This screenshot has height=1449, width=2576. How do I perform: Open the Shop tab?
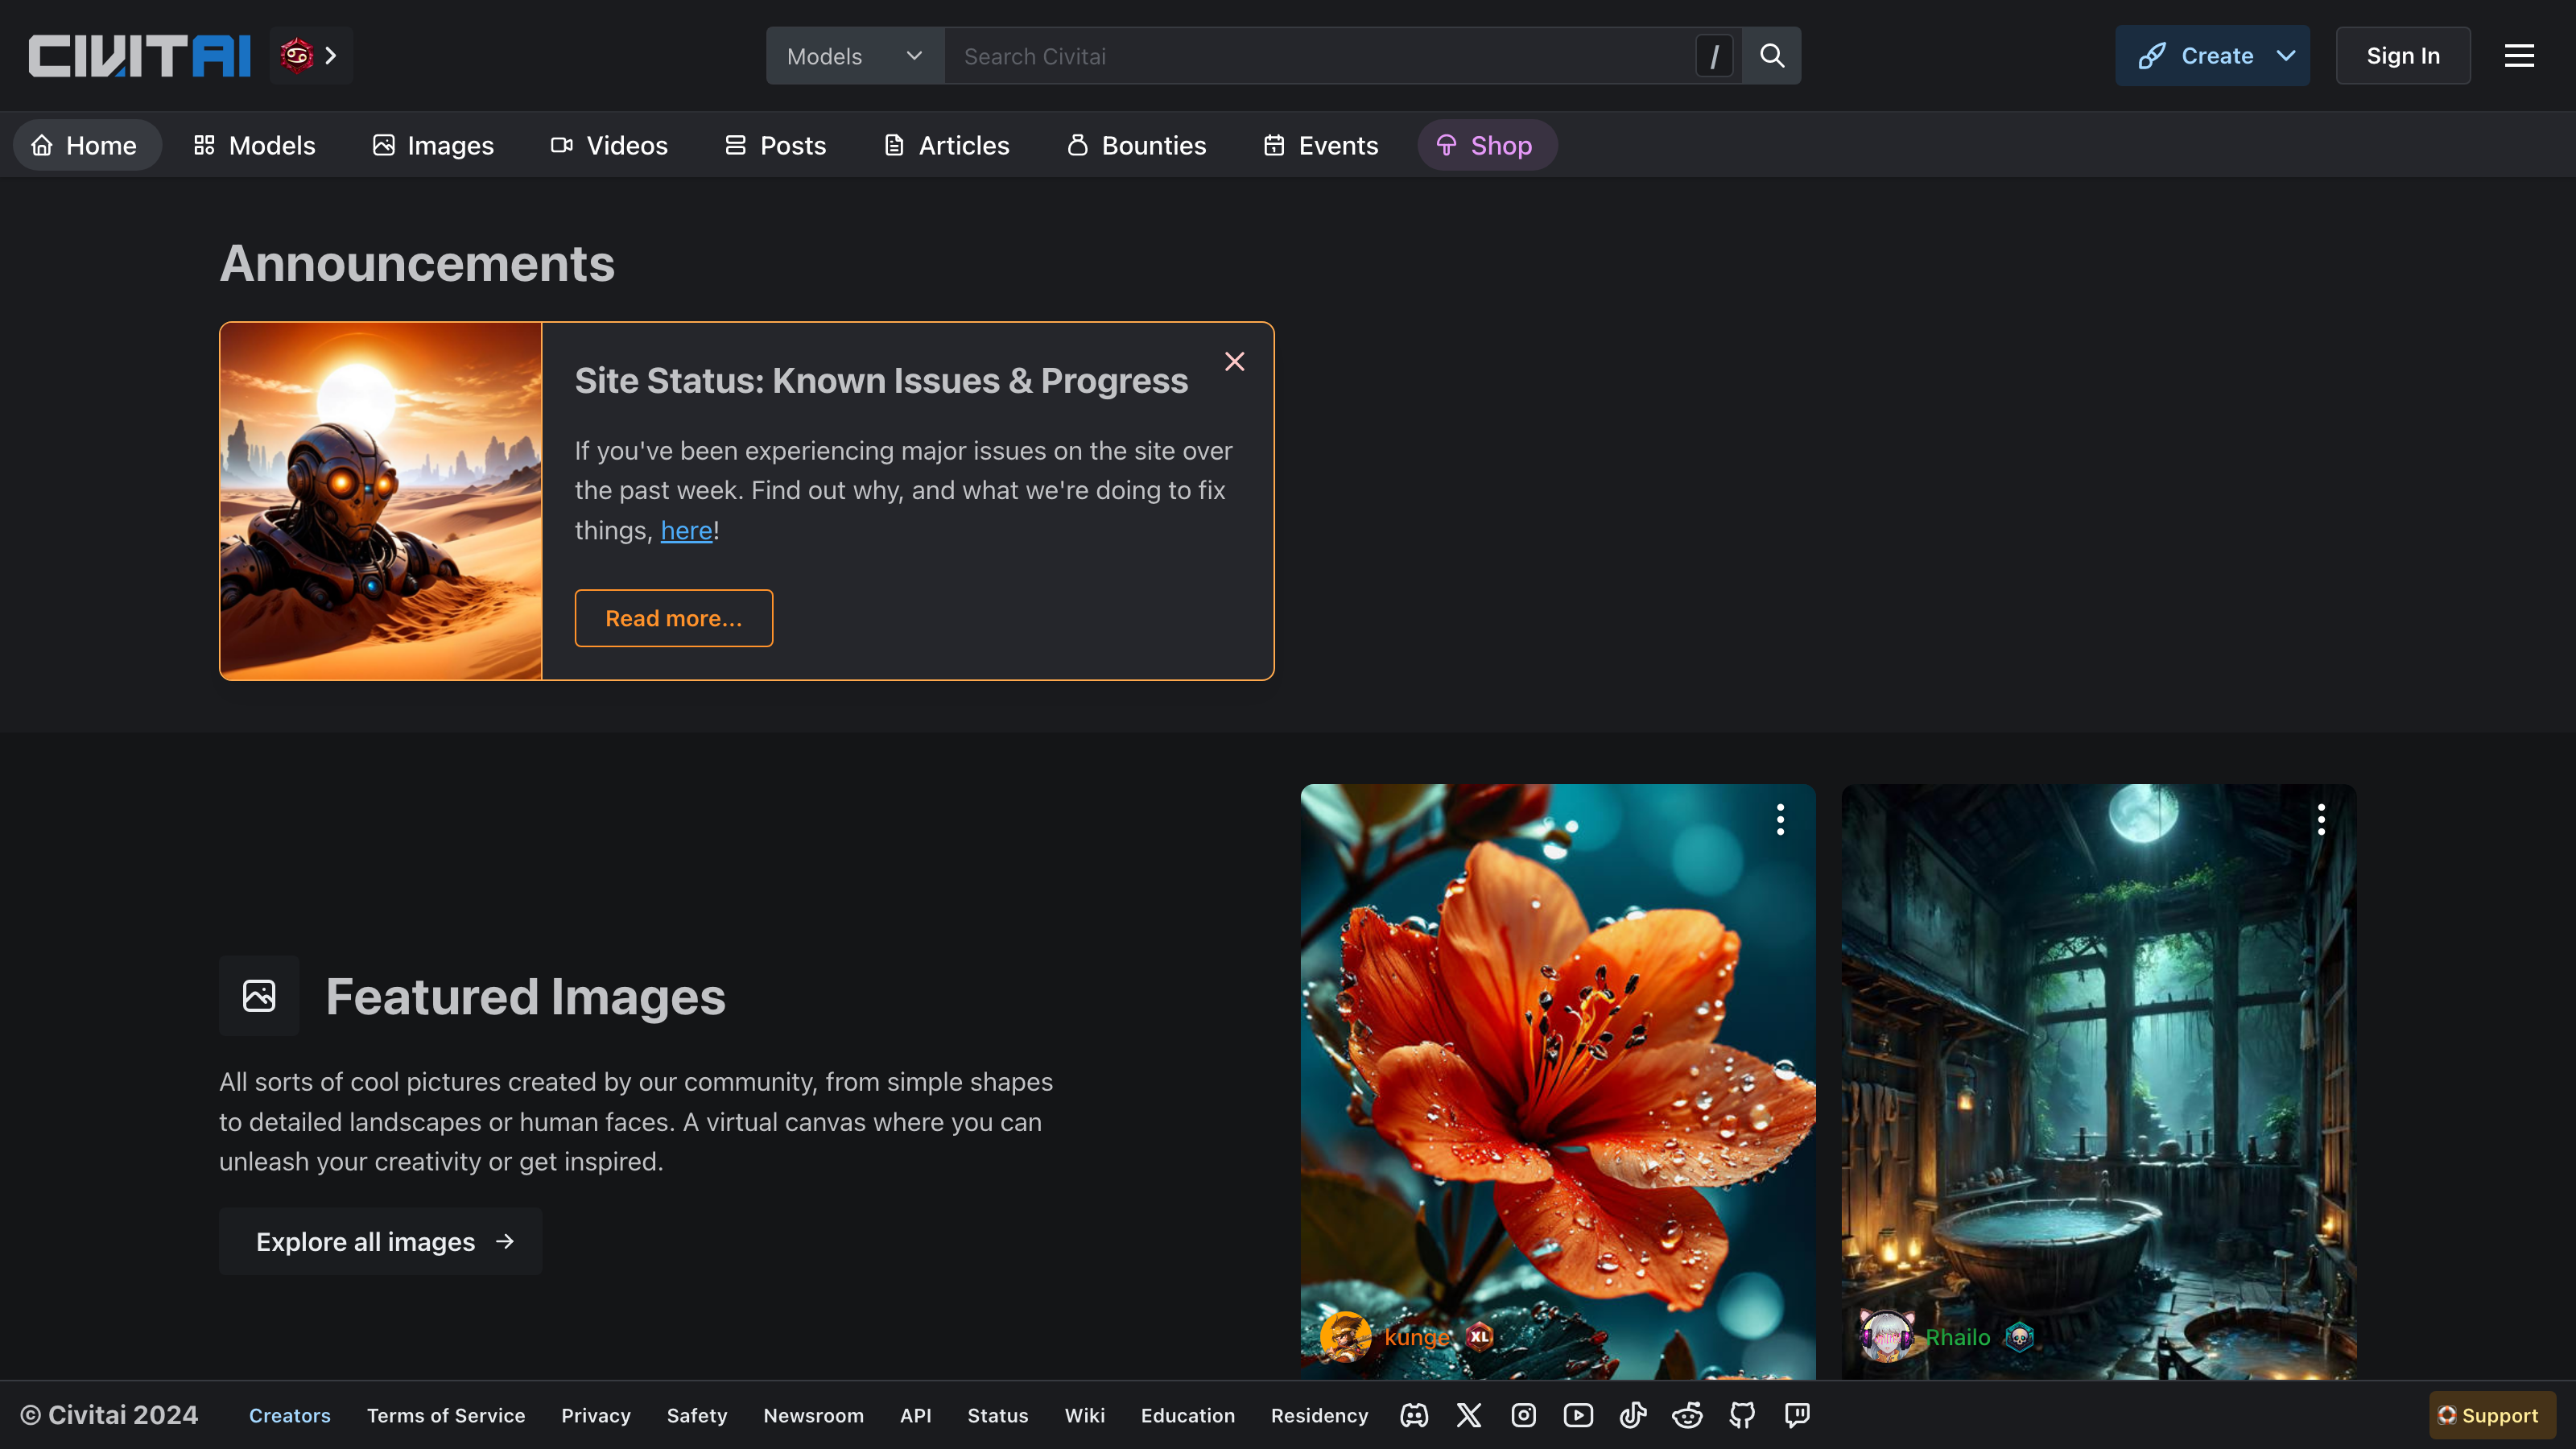click(x=1487, y=145)
